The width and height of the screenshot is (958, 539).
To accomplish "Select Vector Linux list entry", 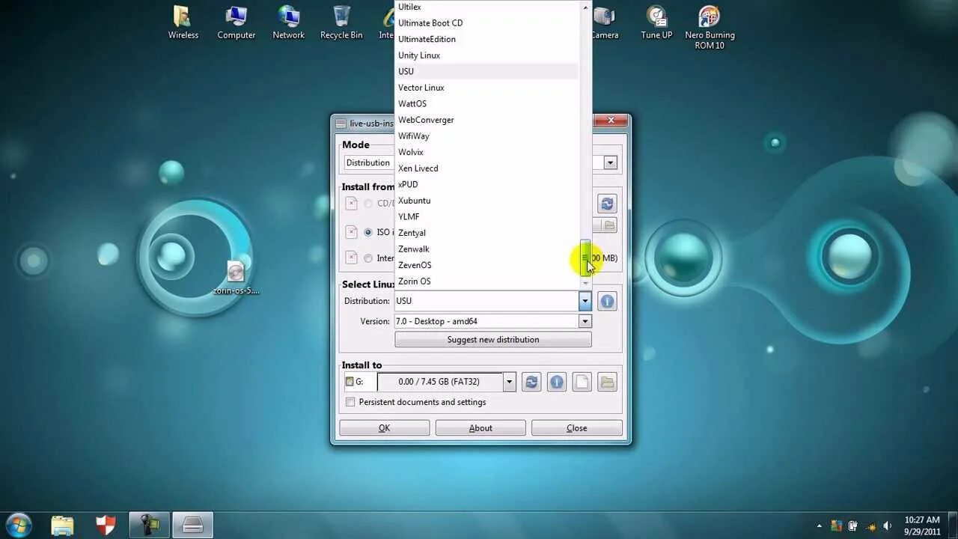I will (x=487, y=88).
